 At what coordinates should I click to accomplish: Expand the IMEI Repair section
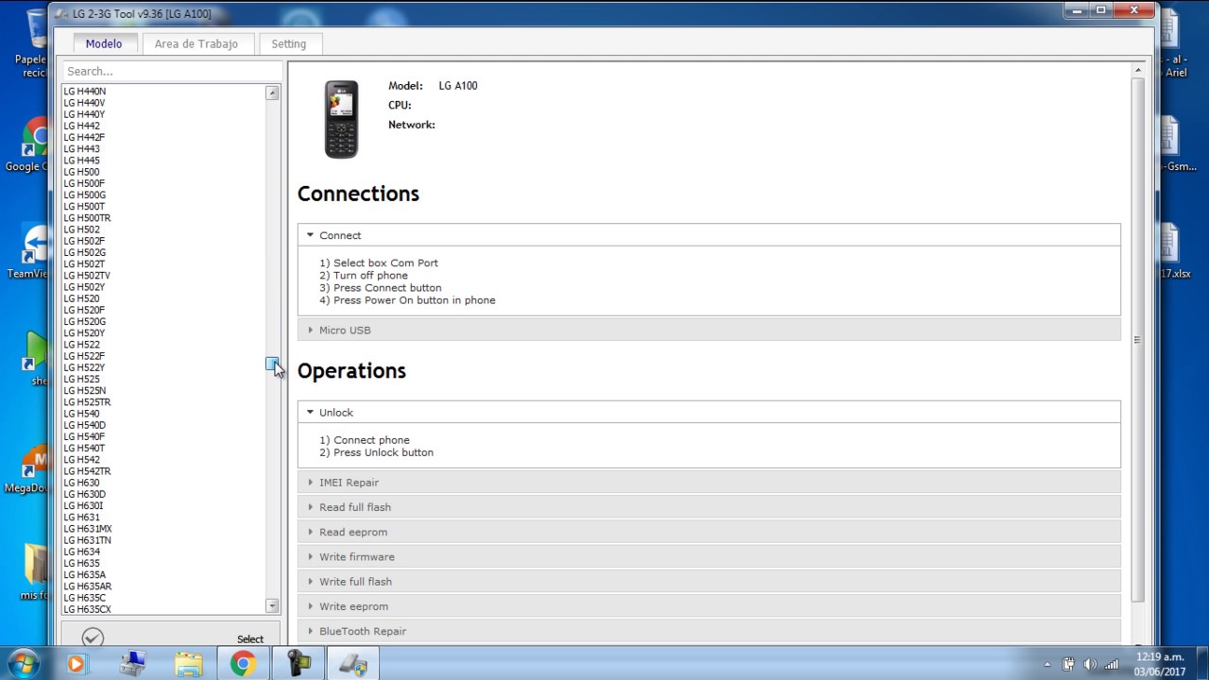[708, 483]
